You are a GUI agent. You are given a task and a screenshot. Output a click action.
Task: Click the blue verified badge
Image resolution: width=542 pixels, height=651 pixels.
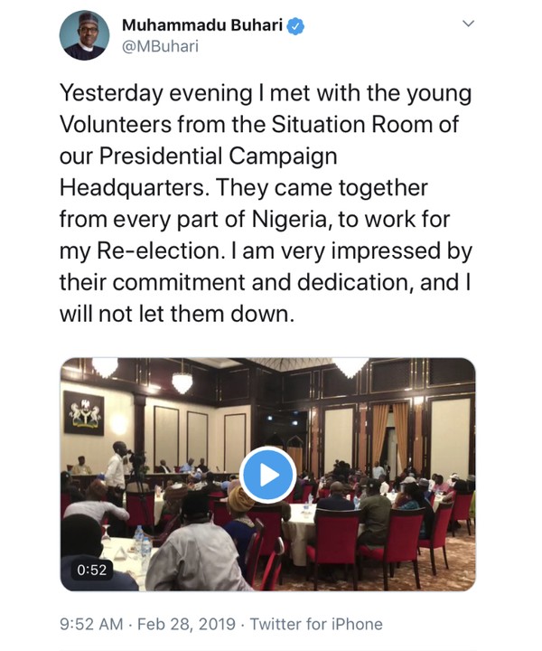[x=296, y=27]
